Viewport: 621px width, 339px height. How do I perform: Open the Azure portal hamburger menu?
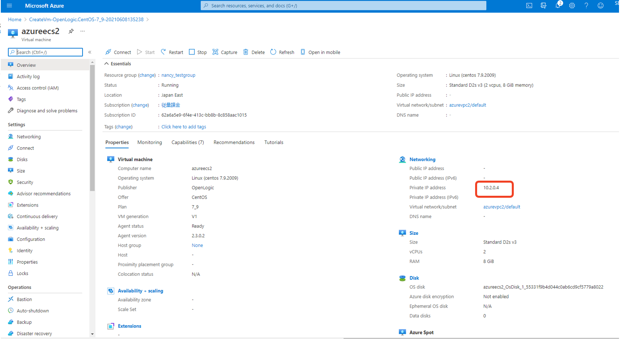point(10,6)
